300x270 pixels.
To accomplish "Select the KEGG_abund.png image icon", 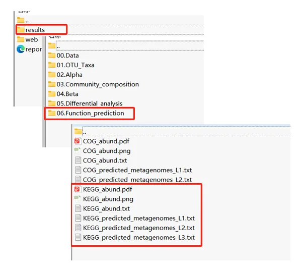I will (78, 199).
